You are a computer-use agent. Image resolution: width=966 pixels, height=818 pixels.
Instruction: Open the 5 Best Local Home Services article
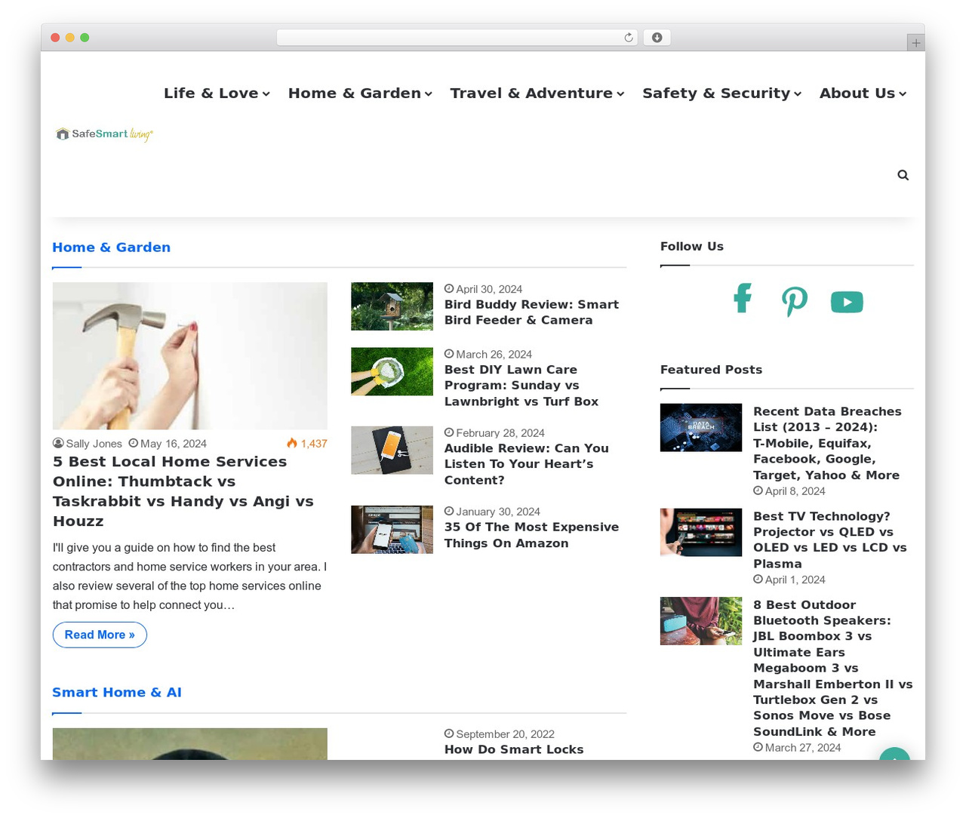[183, 491]
